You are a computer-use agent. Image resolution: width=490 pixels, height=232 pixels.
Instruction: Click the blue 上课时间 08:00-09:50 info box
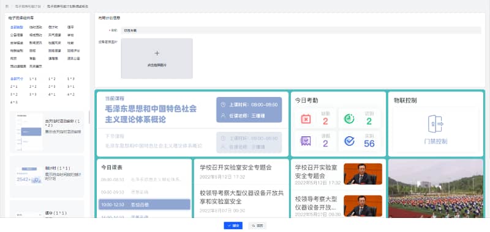point(249,110)
